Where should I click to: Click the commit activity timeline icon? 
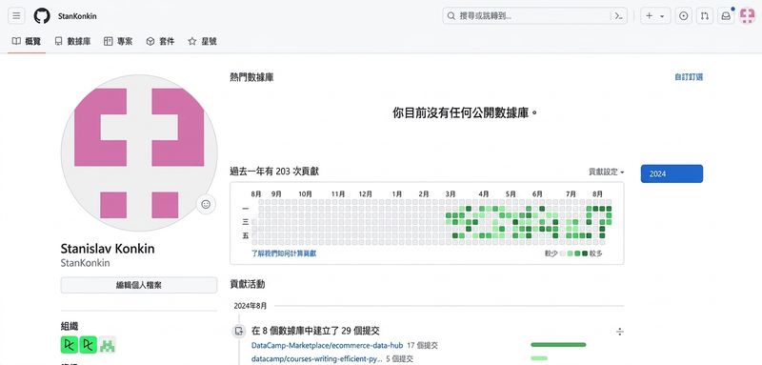coord(239,332)
